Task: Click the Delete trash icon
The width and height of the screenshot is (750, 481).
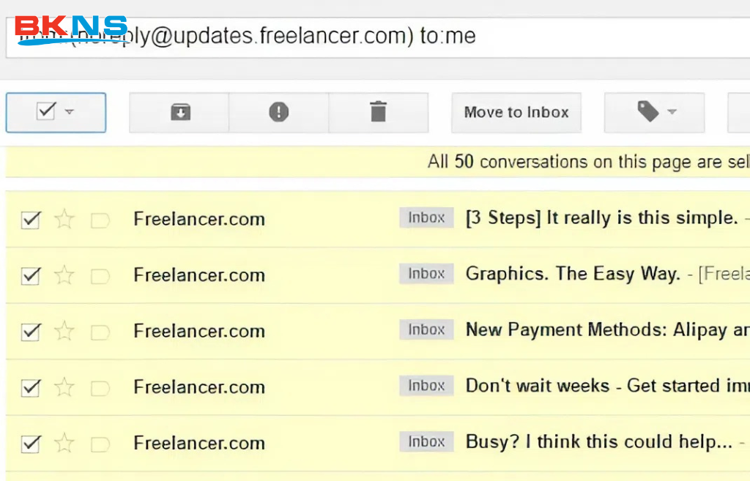Action: coord(378,112)
